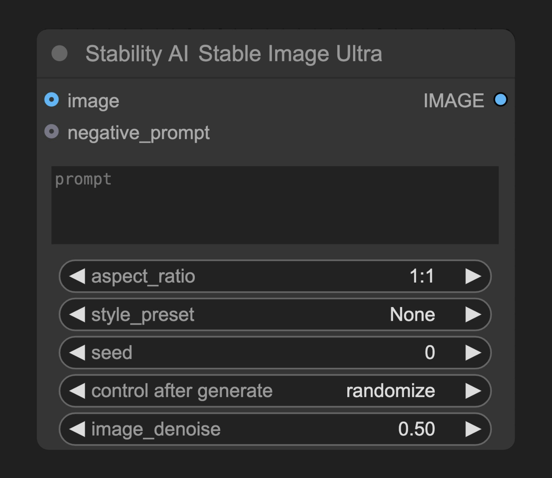
Task: Click the image input connection dot
Action: (x=52, y=100)
